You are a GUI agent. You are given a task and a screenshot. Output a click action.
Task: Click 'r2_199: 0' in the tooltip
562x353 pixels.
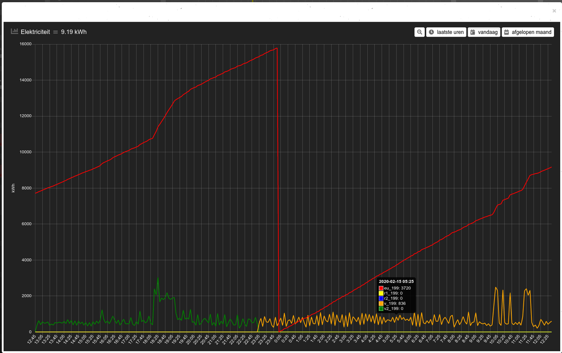tap(393, 298)
